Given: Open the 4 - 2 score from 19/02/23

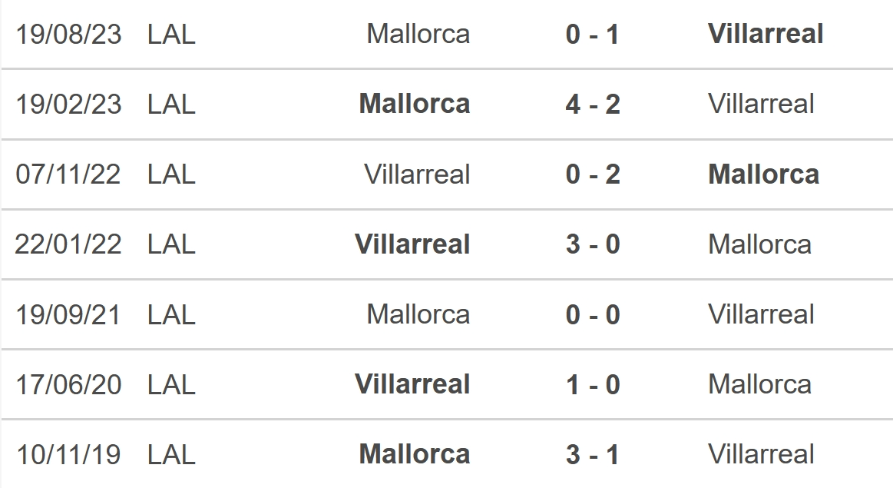Looking at the screenshot, I should click(592, 105).
